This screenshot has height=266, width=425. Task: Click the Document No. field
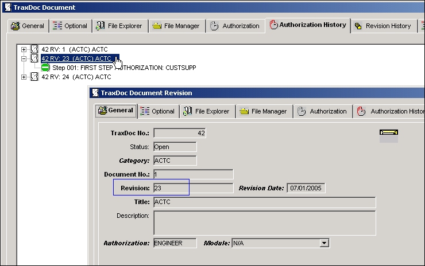coord(193,174)
